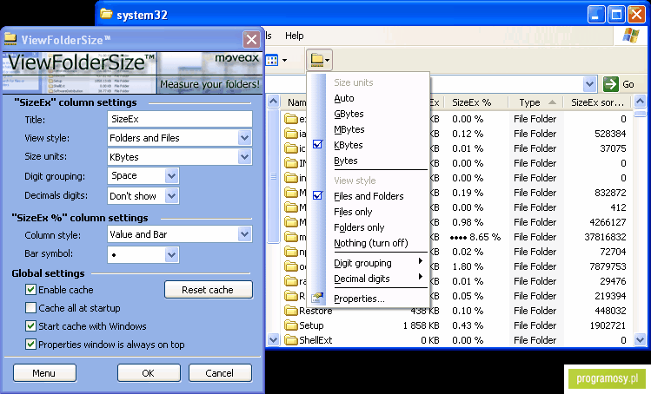Click the ViewFolderSize title bar folder icon
This screenshot has width=651, height=394.
click(10, 39)
